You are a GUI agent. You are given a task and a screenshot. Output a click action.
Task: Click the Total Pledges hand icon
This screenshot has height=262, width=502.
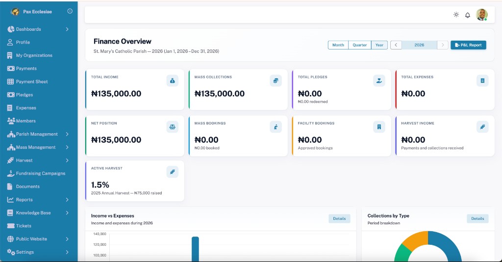coord(379,81)
